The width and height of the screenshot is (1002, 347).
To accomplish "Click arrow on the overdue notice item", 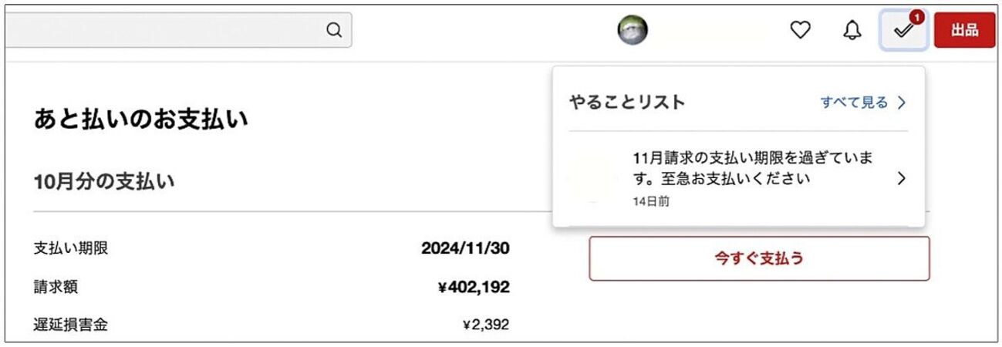I will [901, 179].
